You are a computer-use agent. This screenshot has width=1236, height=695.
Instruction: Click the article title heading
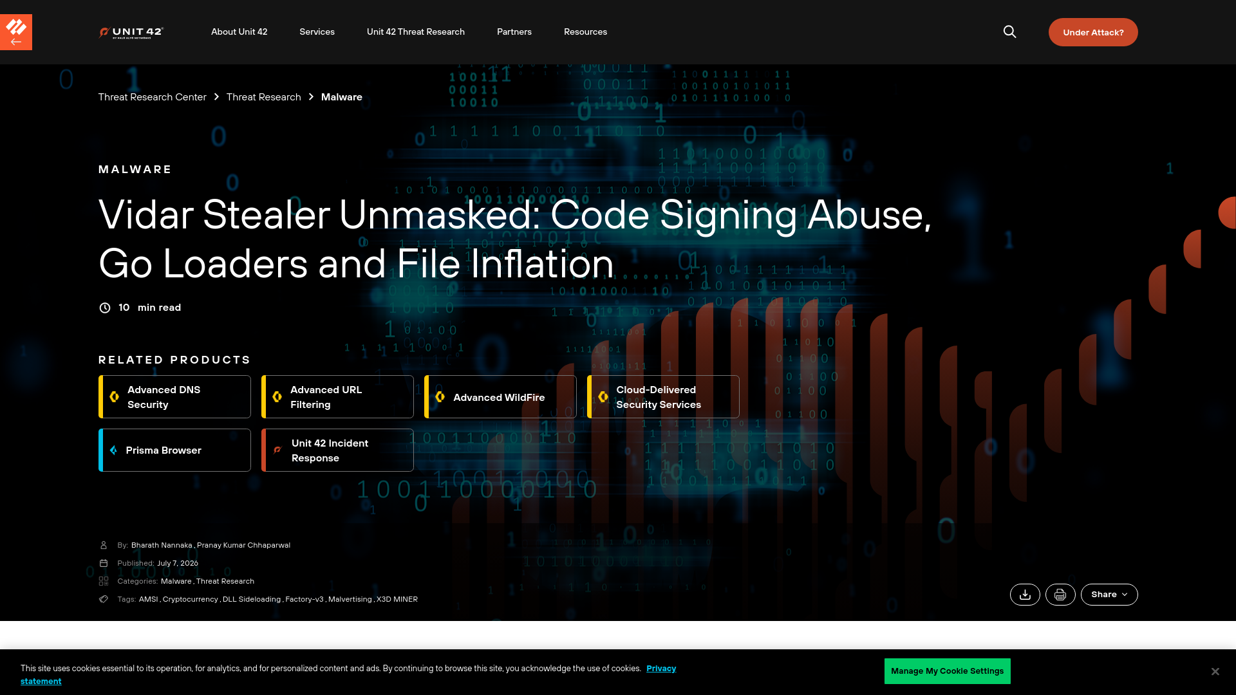pyautogui.click(x=515, y=239)
